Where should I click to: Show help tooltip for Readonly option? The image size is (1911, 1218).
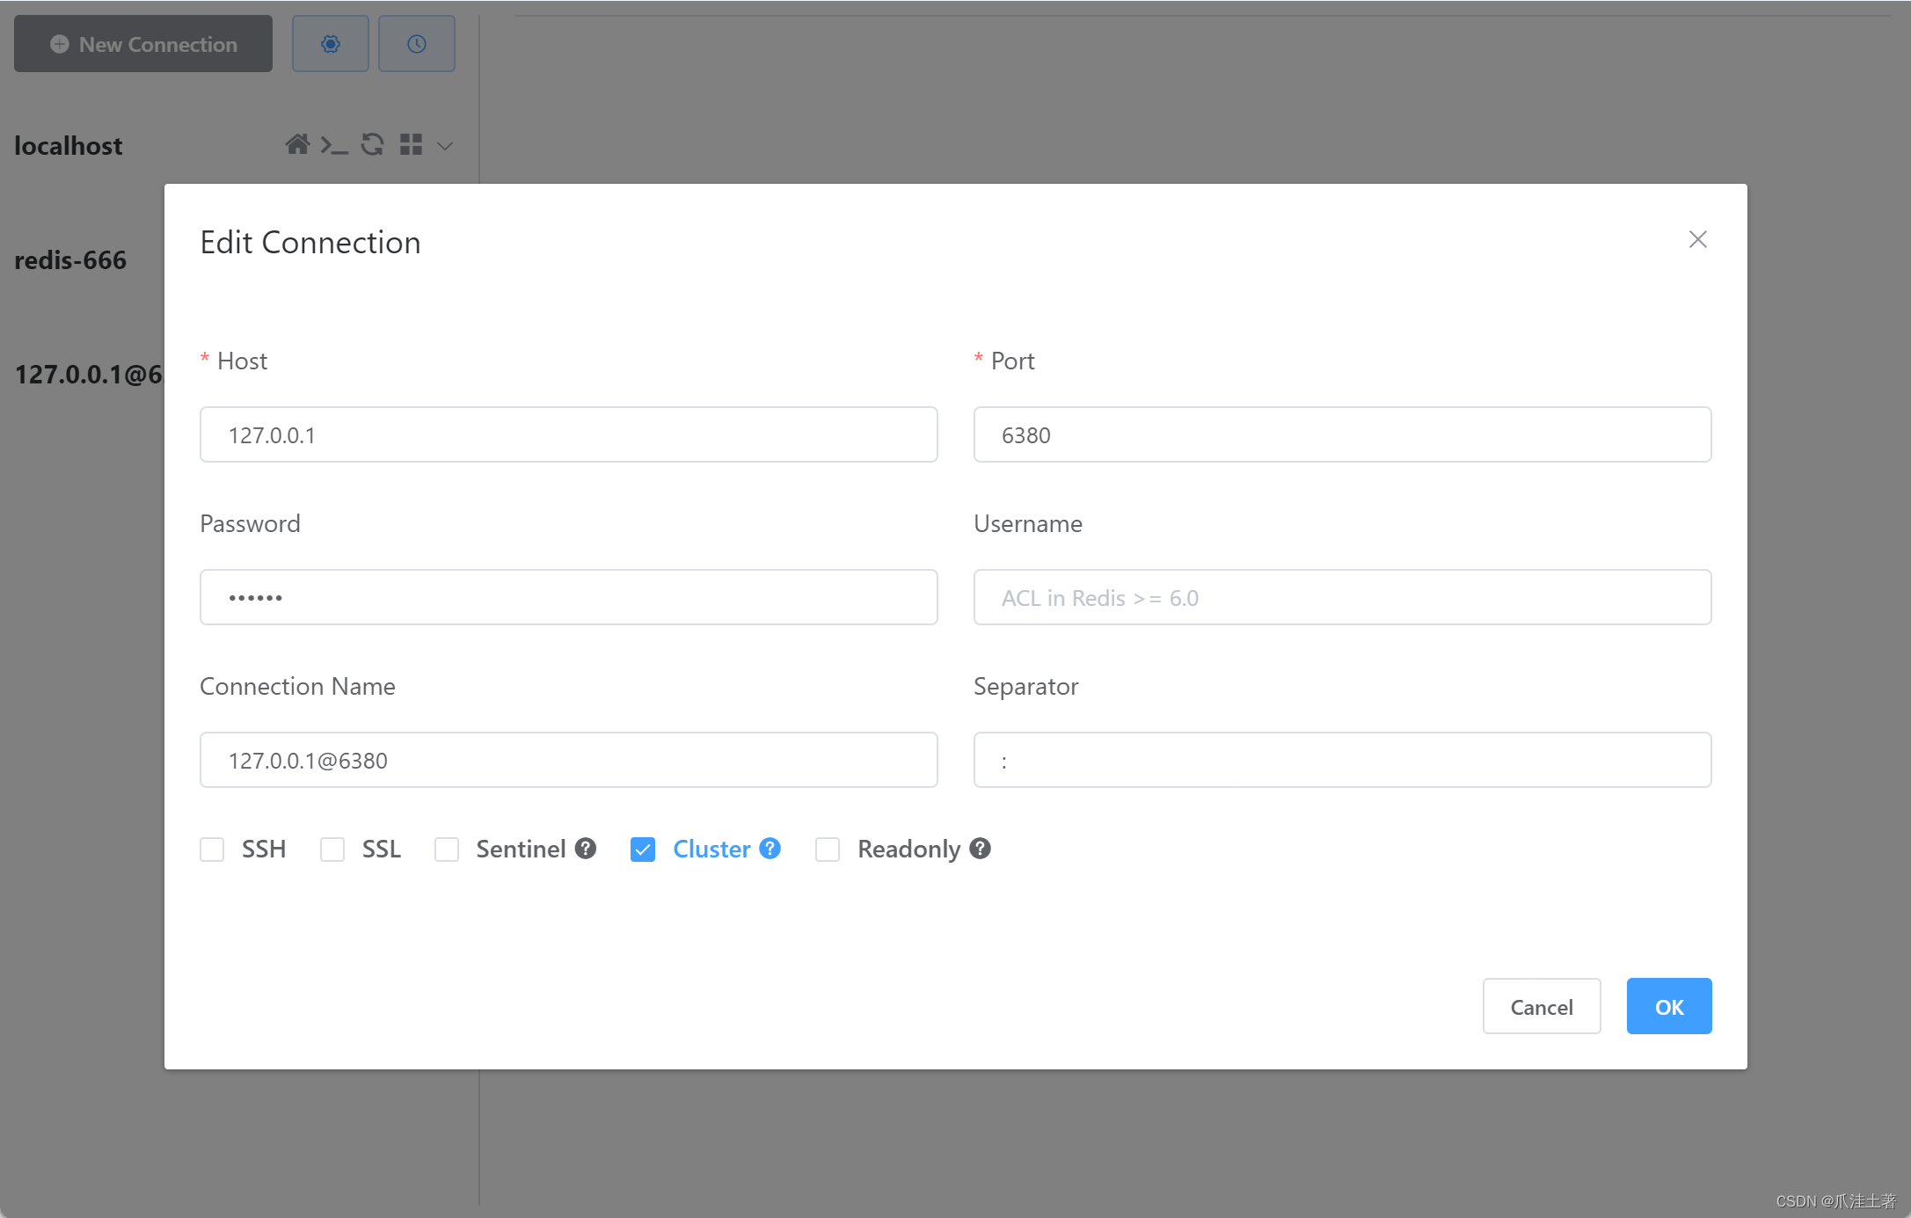pyautogui.click(x=980, y=848)
